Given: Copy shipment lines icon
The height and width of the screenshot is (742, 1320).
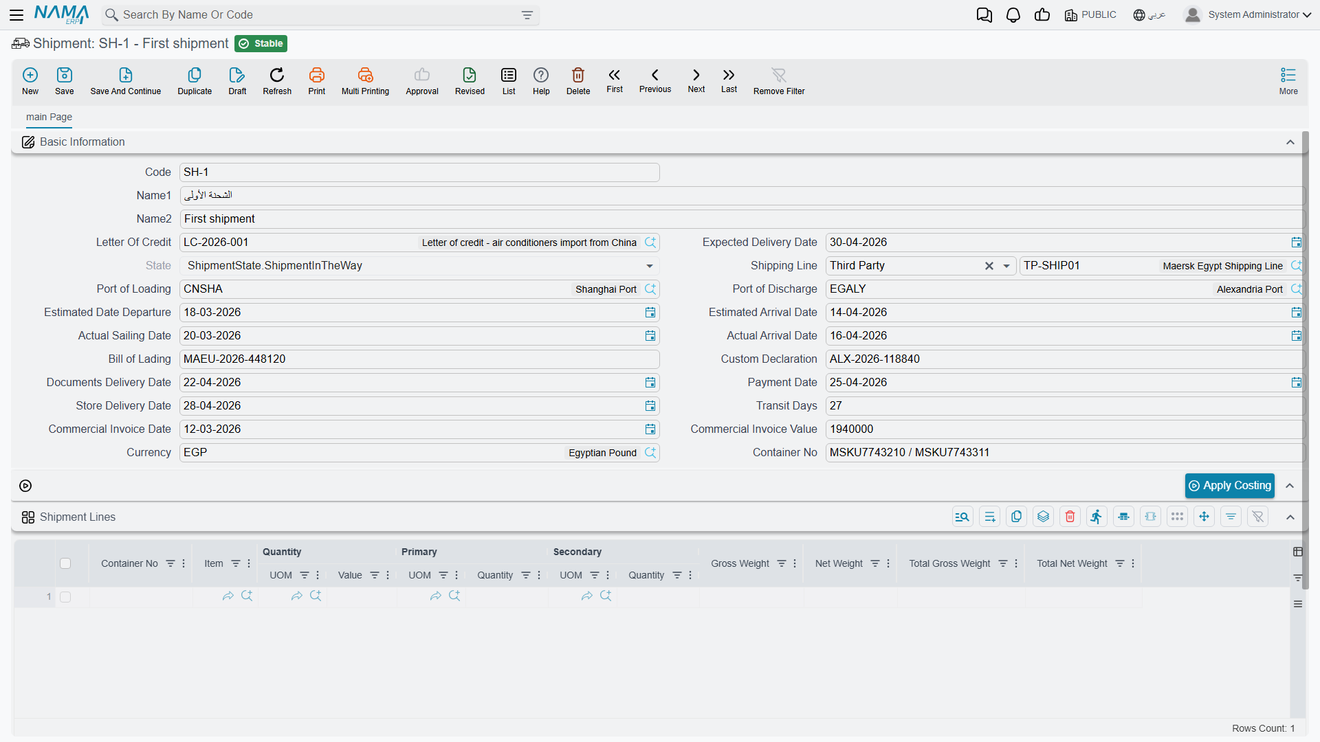Looking at the screenshot, I should [x=1016, y=517].
